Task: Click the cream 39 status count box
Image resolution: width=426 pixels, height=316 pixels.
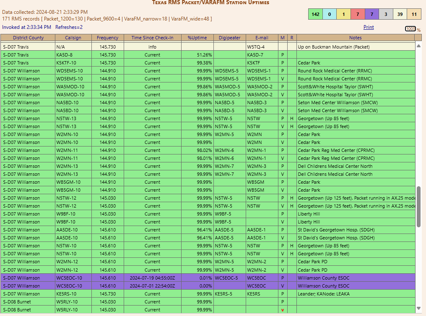Action: pos(400,14)
